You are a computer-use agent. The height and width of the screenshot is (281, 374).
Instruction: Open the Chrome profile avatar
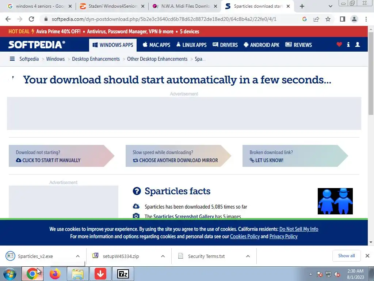354,19
